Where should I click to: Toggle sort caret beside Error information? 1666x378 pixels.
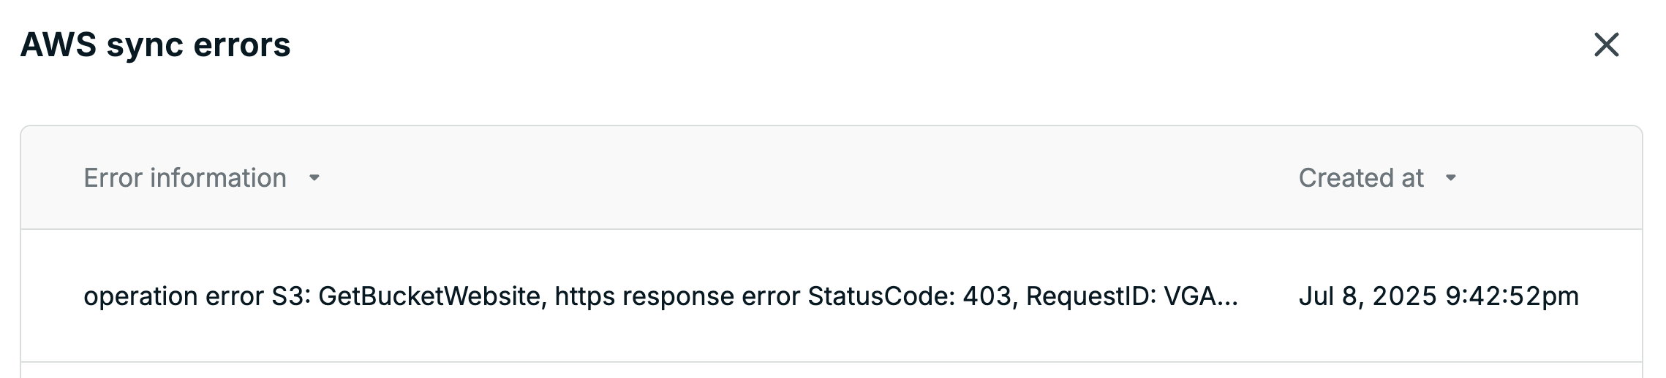(x=314, y=178)
